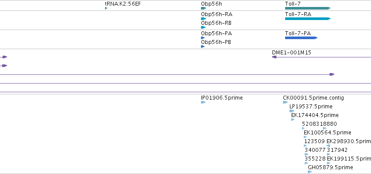Viewport: 371px width, 174px height.
Task: Select the DME1-001M15 left-pointing arrowhead
Action: coord(274,57)
